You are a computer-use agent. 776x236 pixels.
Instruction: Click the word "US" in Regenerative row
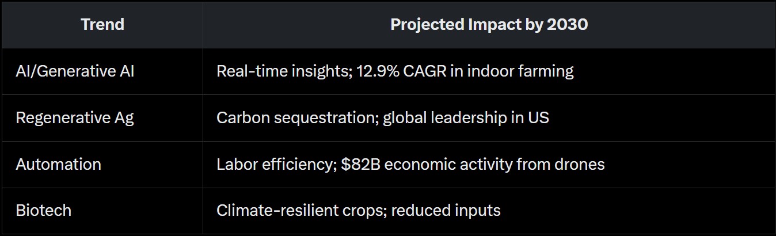539,118
